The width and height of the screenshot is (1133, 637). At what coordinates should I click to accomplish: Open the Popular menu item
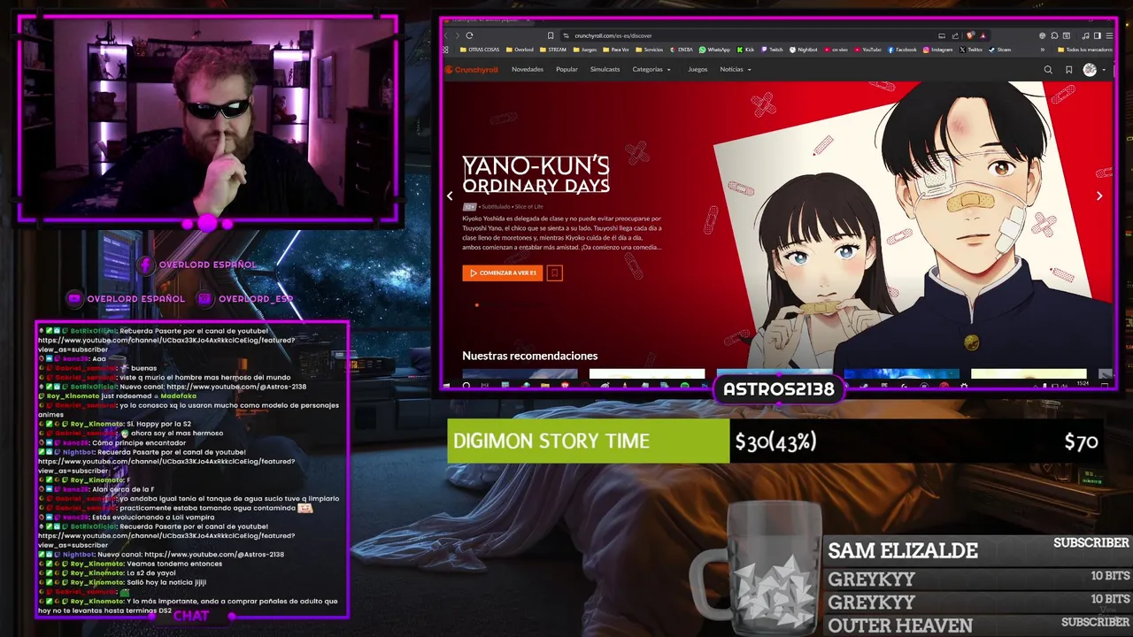click(x=566, y=69)
